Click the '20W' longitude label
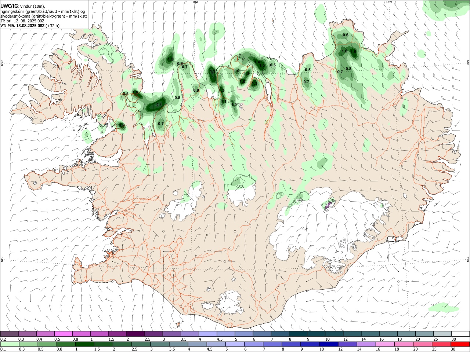Screen dimensions: 470x352 (195, 2)
